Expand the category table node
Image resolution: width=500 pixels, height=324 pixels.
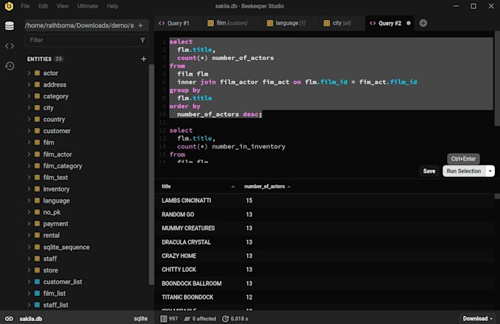pyautogui.click(x=29, y=96)
